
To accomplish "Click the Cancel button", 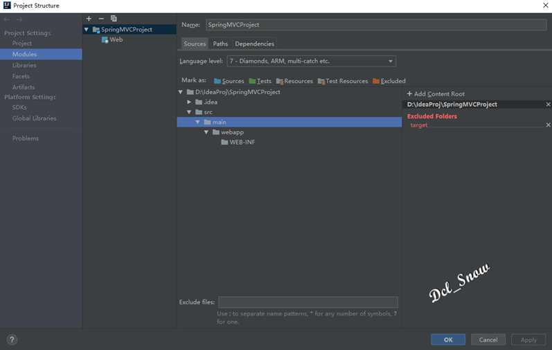I will (488, 340).
